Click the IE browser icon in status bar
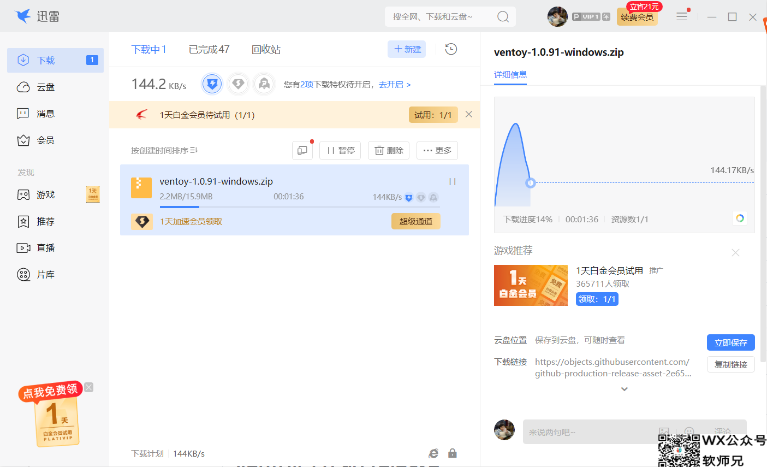 coord(433,453)
